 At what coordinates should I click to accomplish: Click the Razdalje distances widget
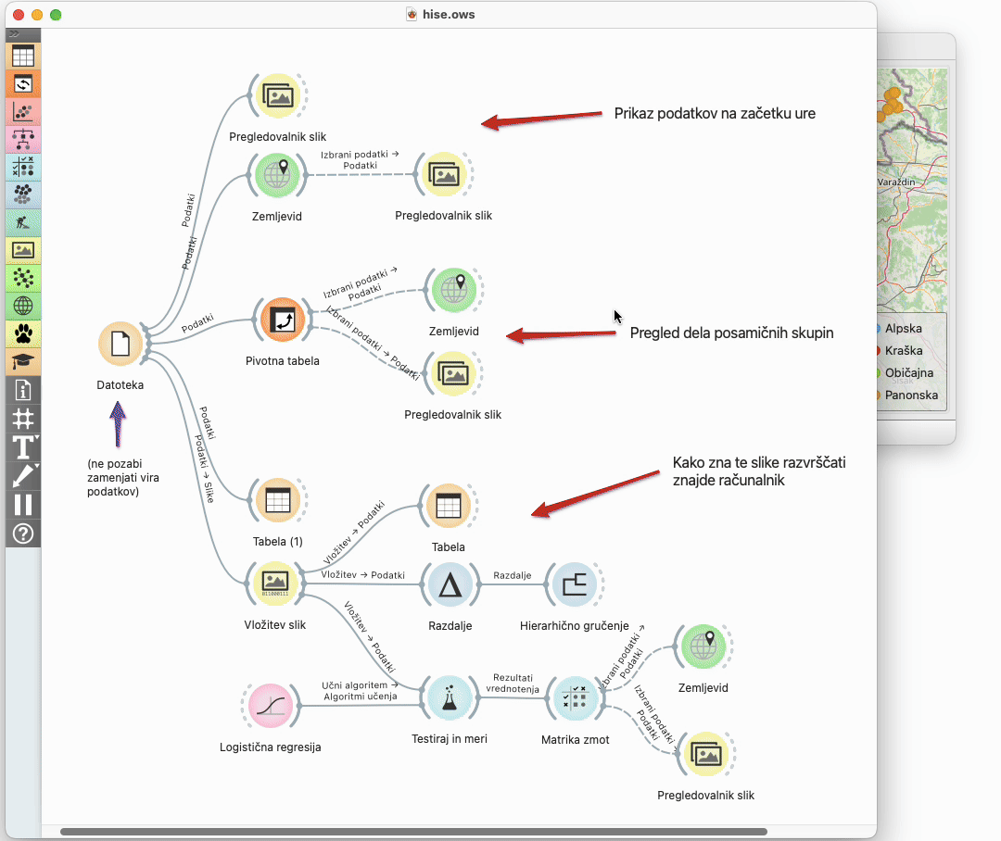click(450, 585)
